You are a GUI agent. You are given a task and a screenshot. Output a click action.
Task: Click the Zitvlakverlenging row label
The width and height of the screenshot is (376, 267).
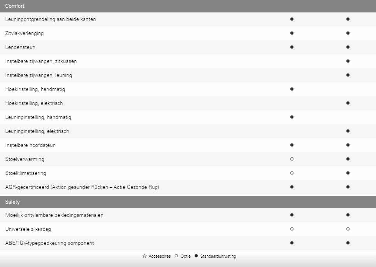click(25, 33)
